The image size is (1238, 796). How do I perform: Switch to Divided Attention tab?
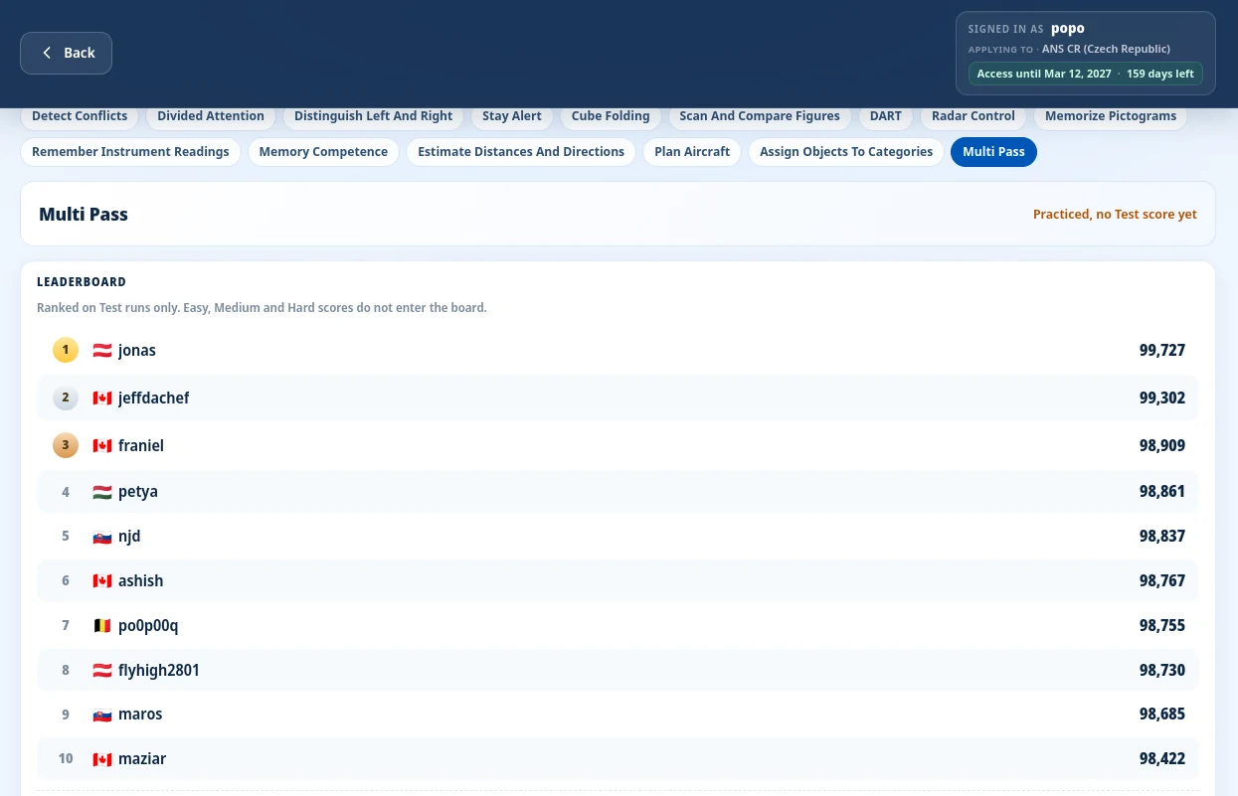pos(211,116)
